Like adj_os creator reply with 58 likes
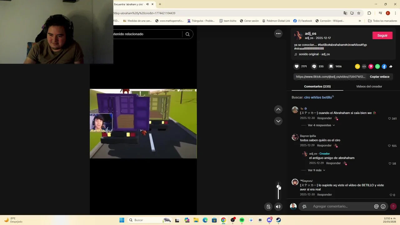The image size is (400, 225). point(390,163)
